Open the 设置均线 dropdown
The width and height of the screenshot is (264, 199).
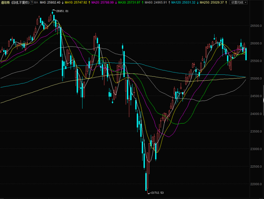[239, 2]
